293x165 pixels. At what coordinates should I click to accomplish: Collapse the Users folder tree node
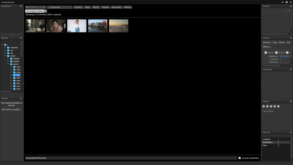coord(5,56)
